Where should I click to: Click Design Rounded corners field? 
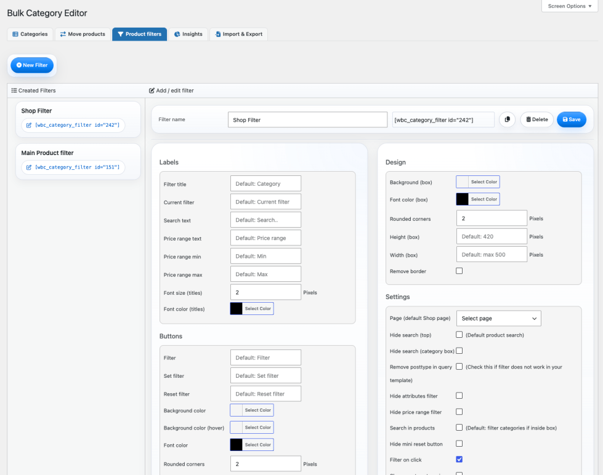[492, 218]
